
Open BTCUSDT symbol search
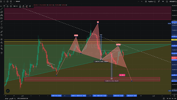point(173,2)
